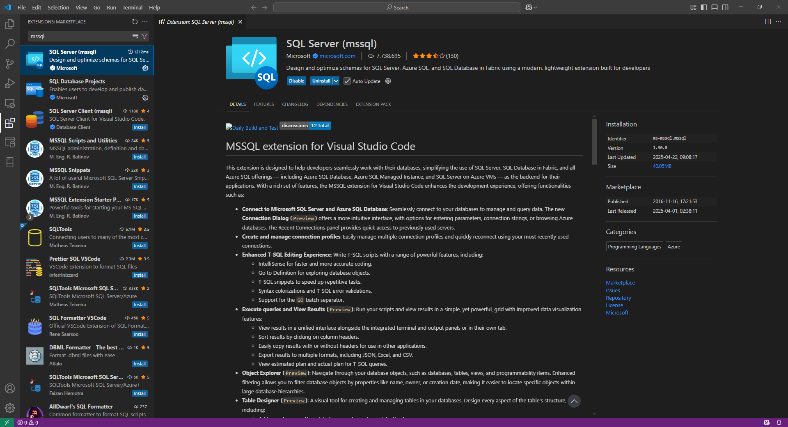Open notifications bell in status bar
The width and height of the screenshot is (788, 427).
779,422
